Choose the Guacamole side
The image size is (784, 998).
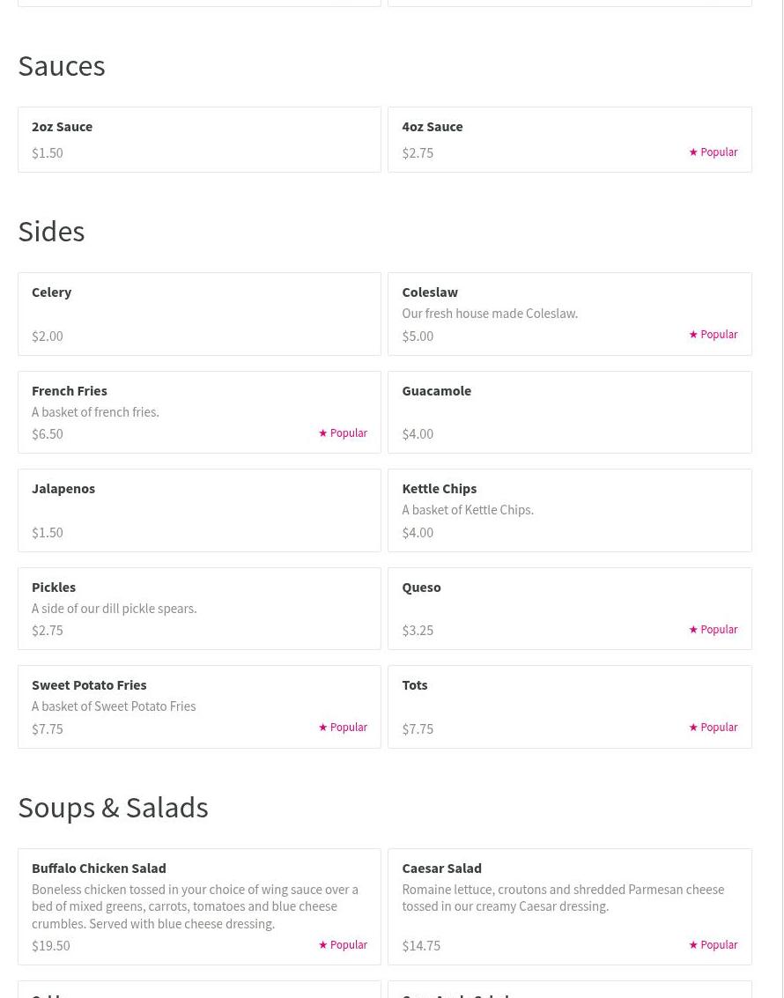pos(436,391)
